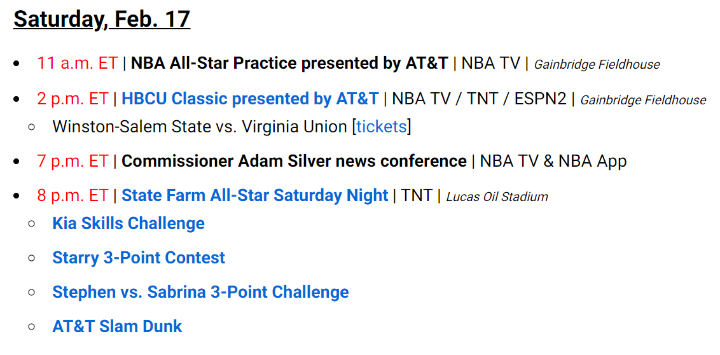Click NBA TV / TNT / ESPN2 broadcast text
720x355 pixels.
(x=480, y=99)
